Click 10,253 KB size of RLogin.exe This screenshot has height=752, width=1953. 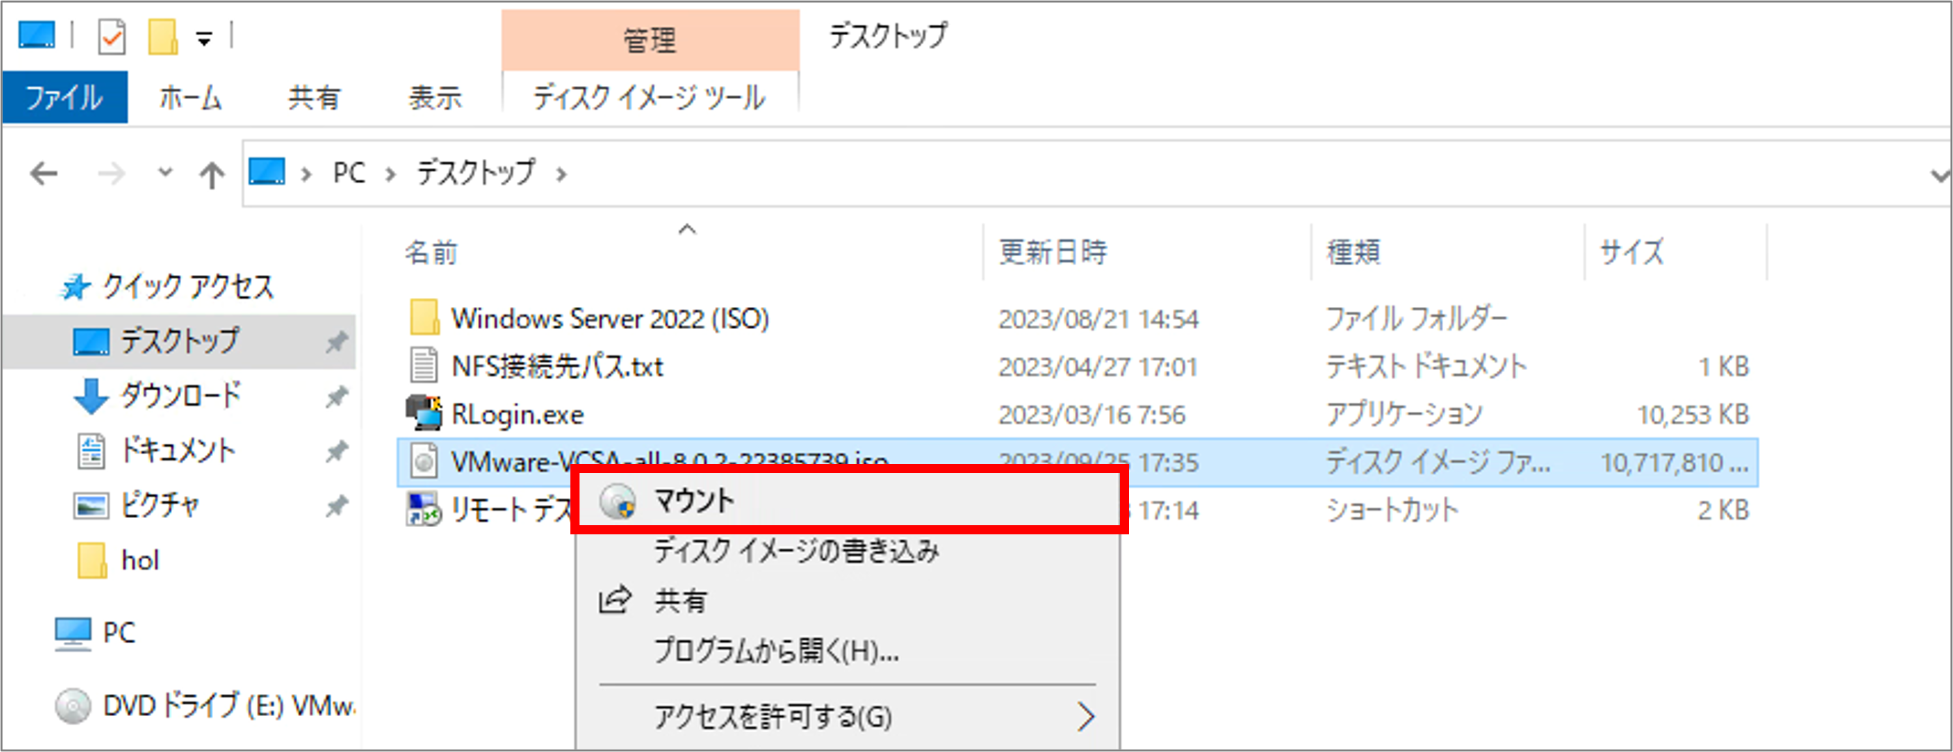pos(1693,414)
